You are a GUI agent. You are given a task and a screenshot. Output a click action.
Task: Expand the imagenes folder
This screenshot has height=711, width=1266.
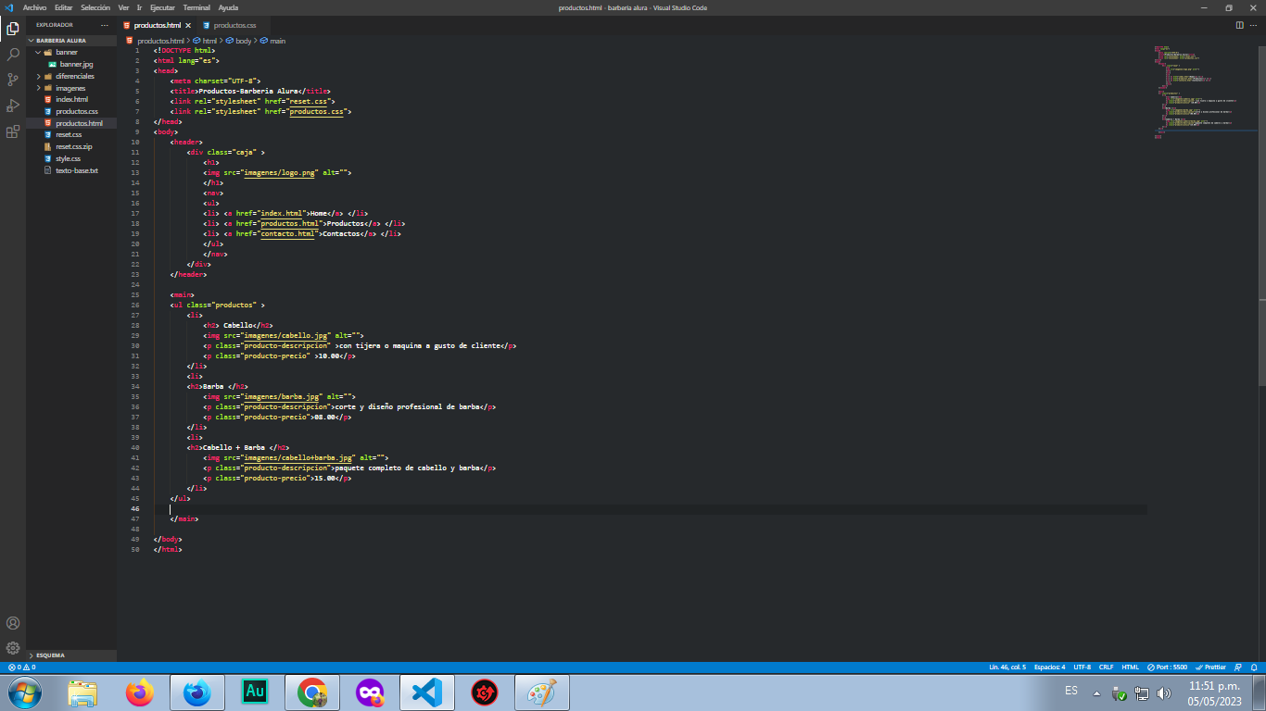pos(72,88)
